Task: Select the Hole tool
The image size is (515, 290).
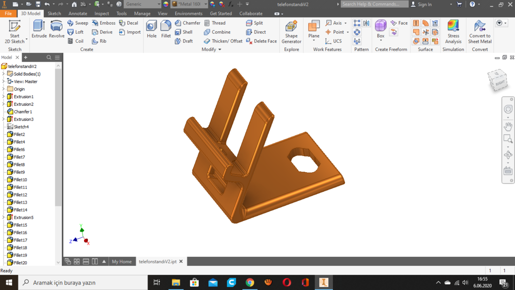Action: tap(151, 29)
